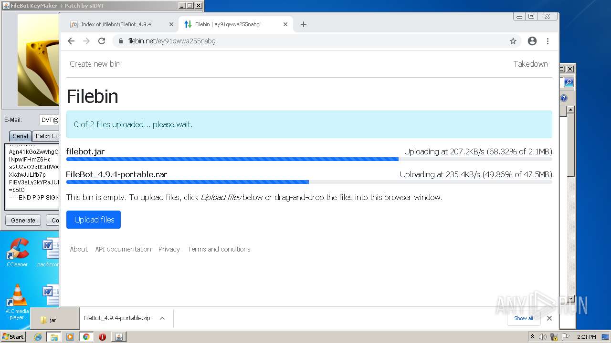
Task: Close the Filebin tab
Action: [285, 24]
